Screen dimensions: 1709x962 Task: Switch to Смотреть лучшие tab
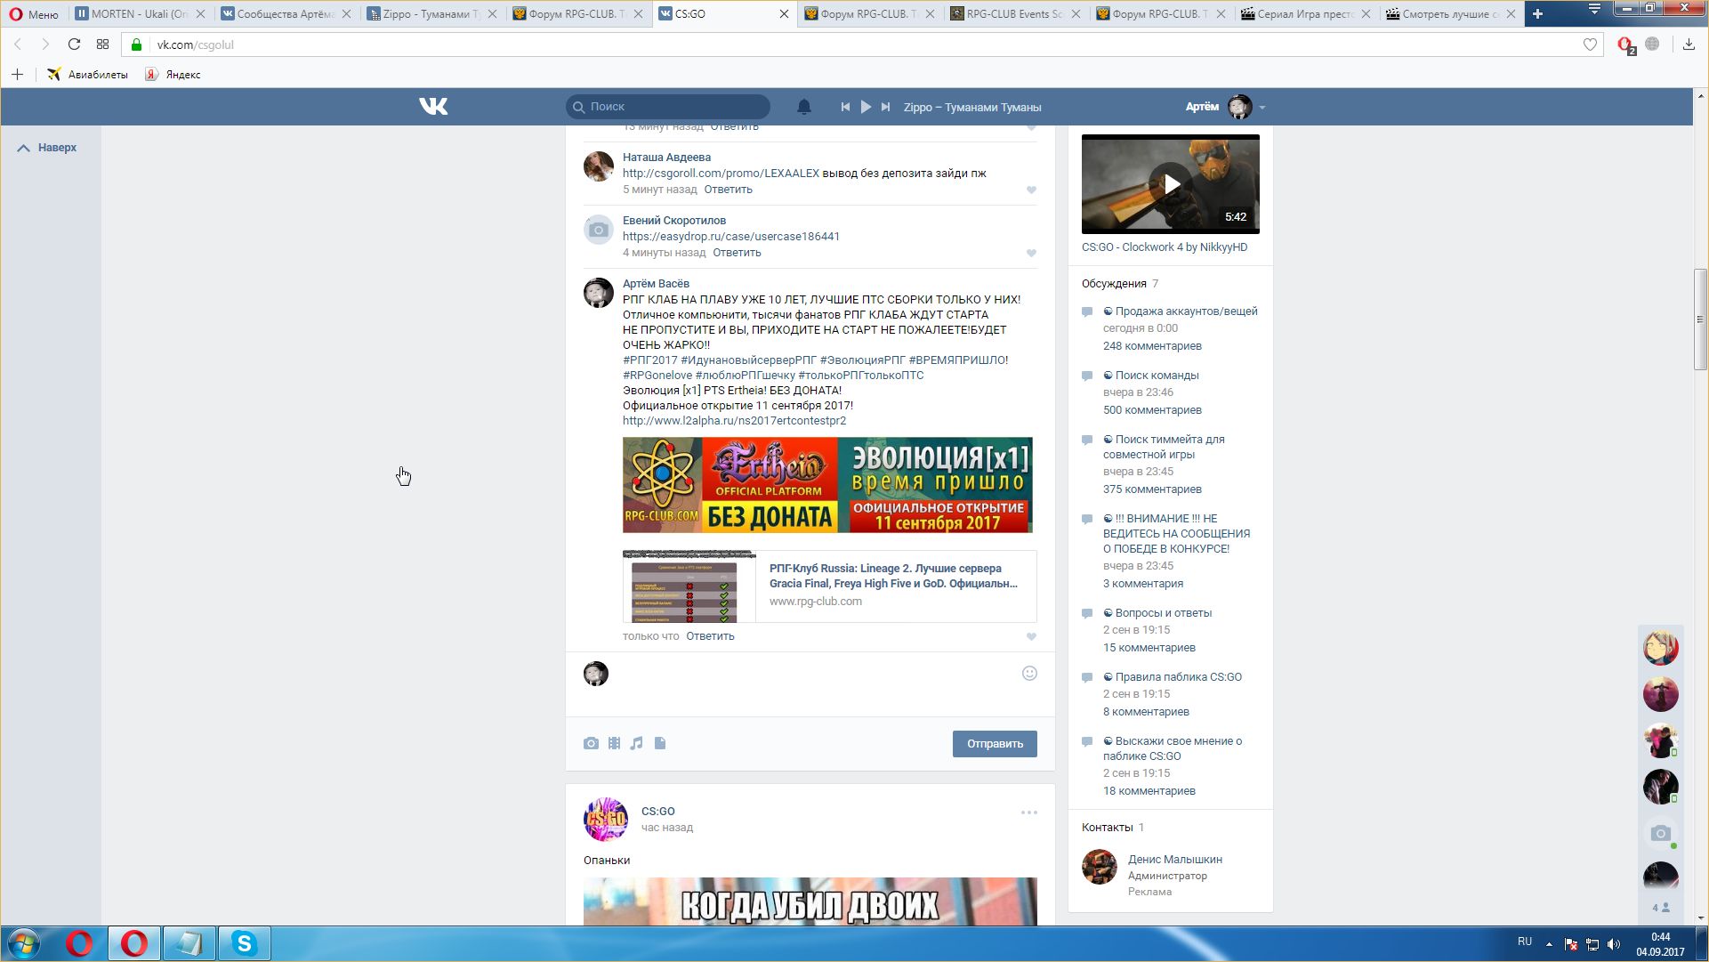(1451, 14)
